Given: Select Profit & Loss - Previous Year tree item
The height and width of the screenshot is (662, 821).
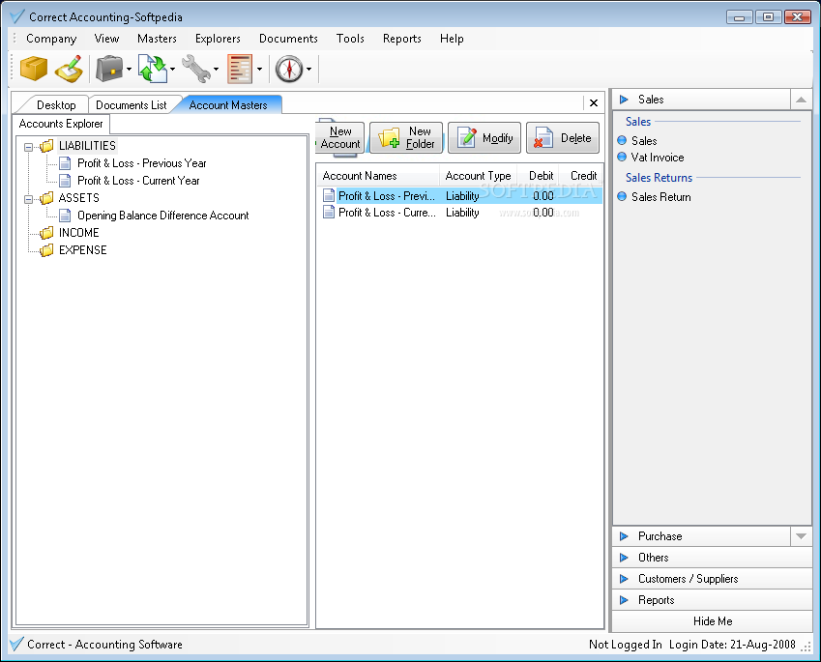Looking at the screenshot, I should tap(142, 163).
